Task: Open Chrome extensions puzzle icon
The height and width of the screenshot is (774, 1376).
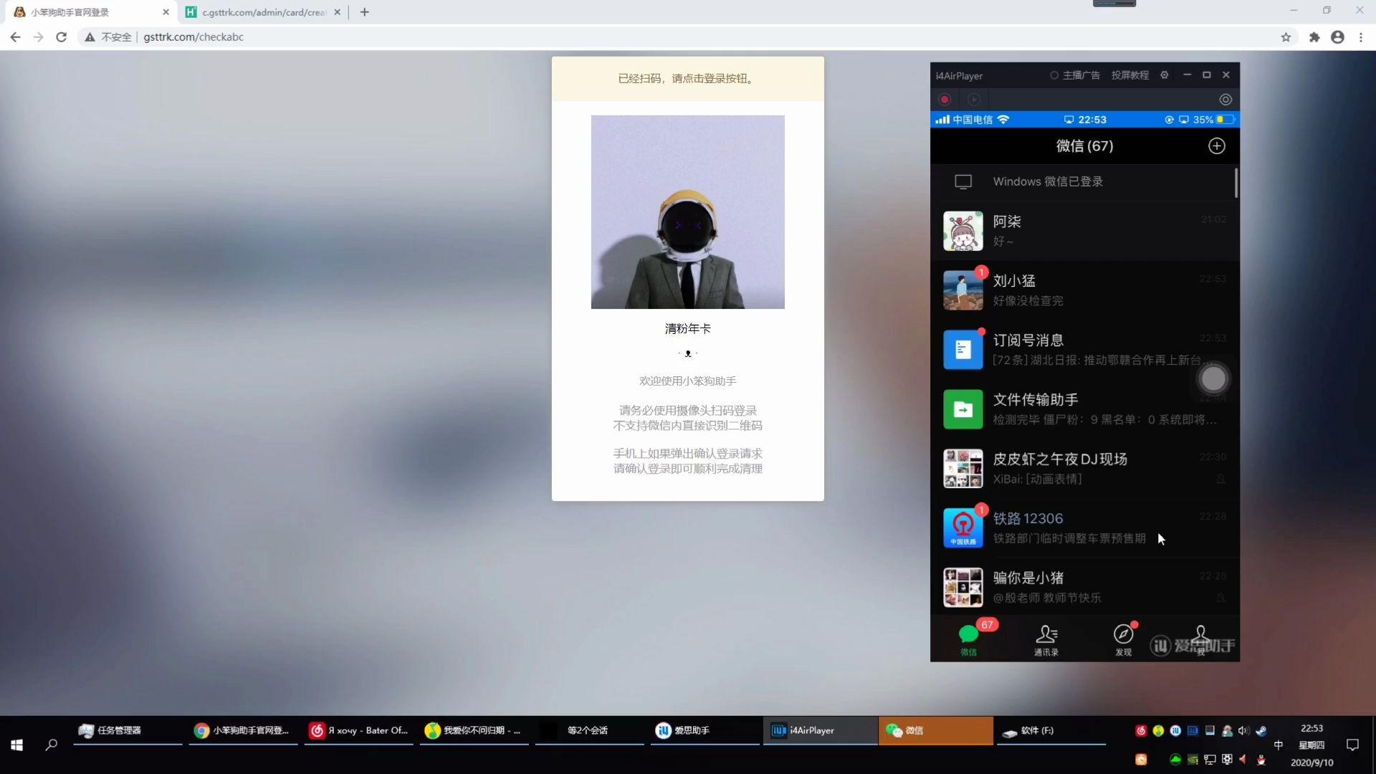Action: 1314,37
